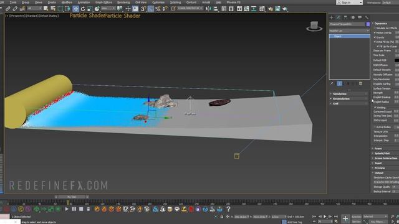Toggle Fill Up For Ocean checkbox
The image size is (399, 224).
click(x=378, y=47)
